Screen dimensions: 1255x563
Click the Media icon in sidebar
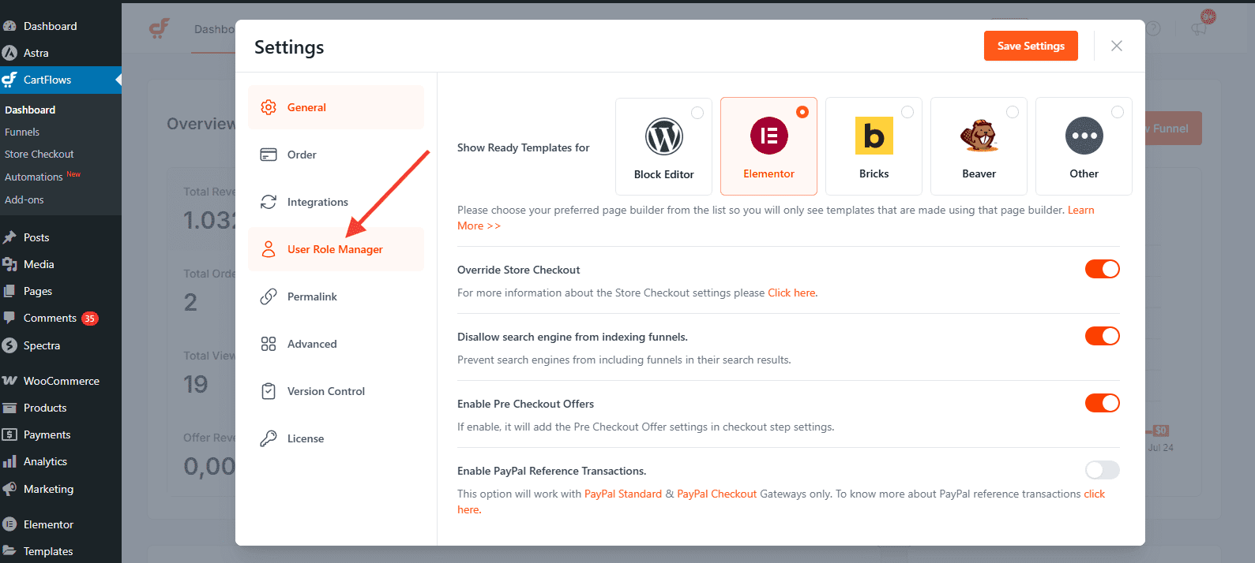(x=9, y=264)
